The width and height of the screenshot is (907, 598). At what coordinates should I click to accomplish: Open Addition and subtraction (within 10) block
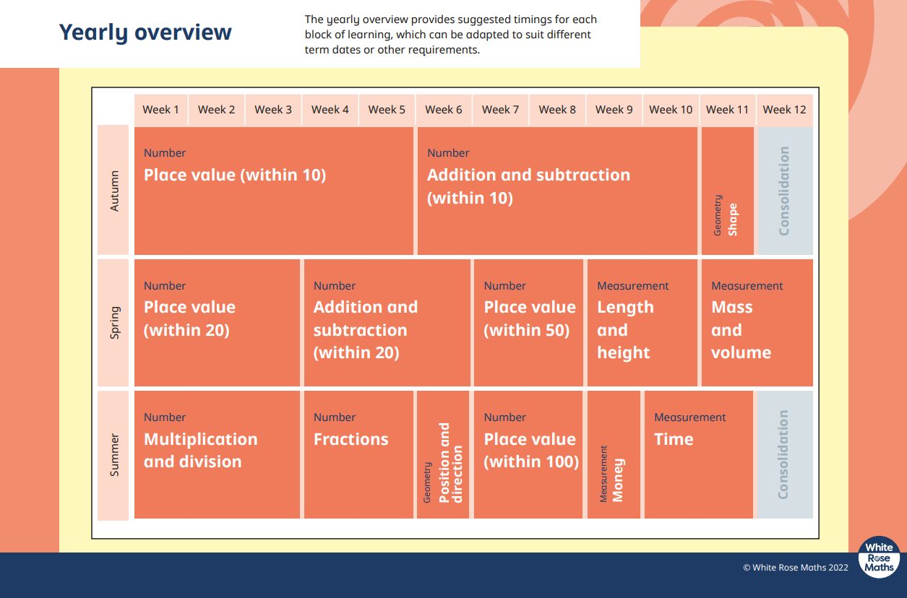pyautogui.click(x=557, y=191)
